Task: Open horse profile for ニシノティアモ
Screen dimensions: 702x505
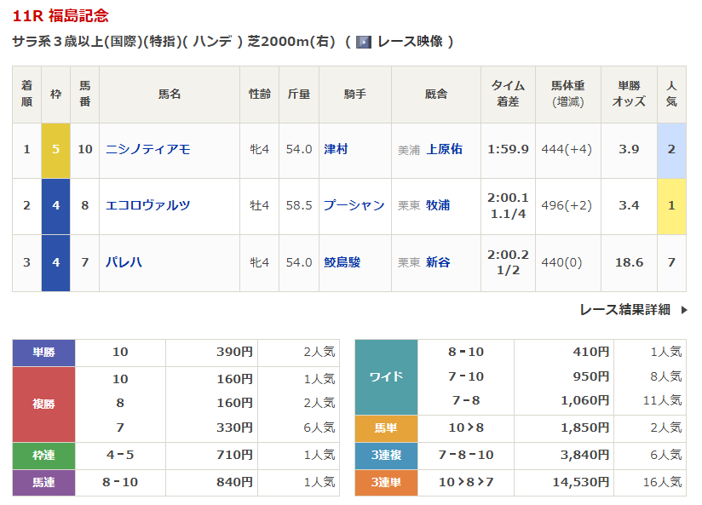Action: [x=147, y=149]
